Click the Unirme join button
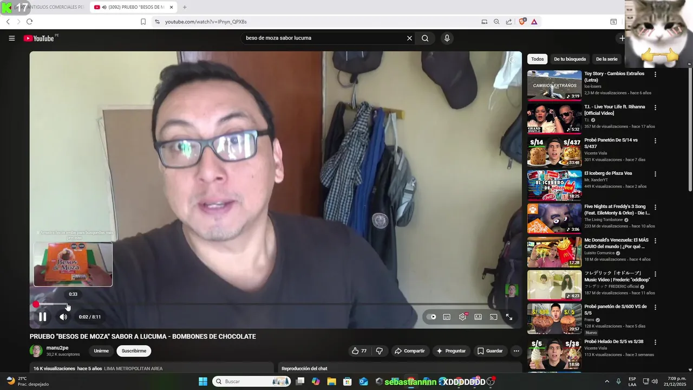 point(101,351)
